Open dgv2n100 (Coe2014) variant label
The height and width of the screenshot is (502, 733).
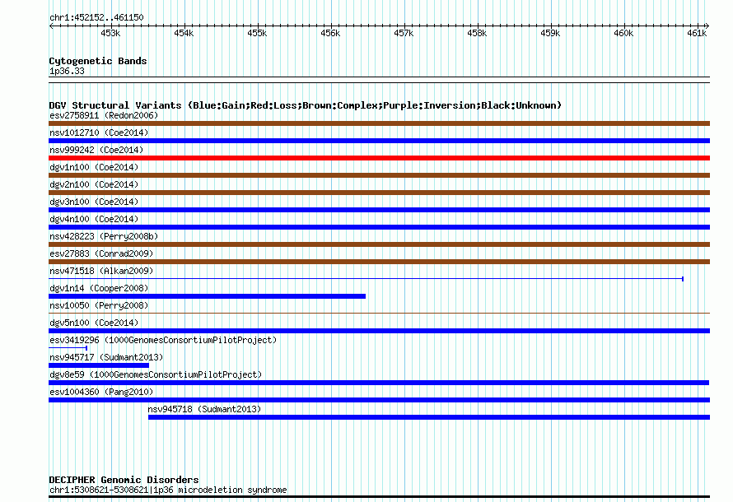pyautogui.click(x=94, y=184)
